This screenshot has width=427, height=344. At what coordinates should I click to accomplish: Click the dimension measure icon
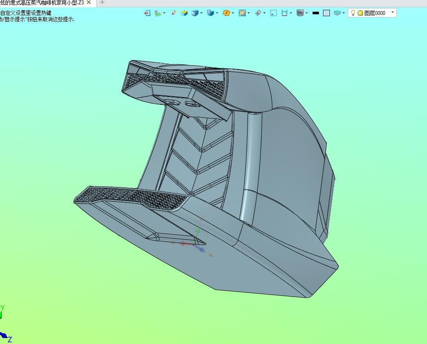[x=284, y=13]
